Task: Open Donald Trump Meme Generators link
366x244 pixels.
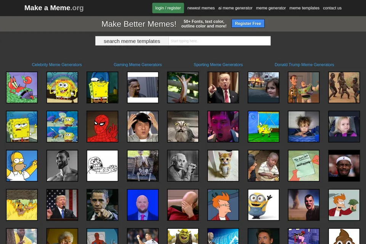Action: [x=304, y=65]
